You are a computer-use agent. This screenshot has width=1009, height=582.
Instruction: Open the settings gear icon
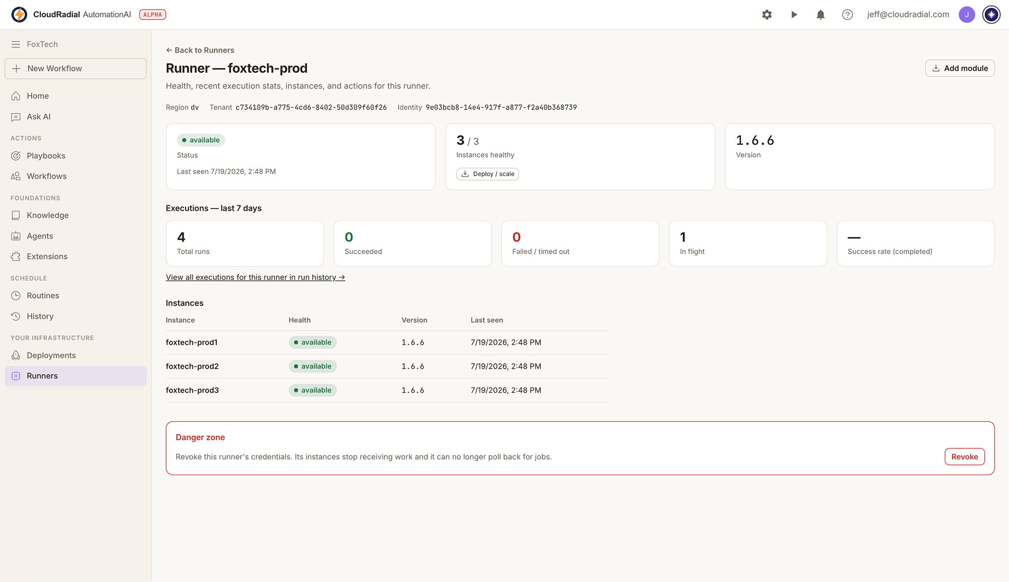coord(767,15)
